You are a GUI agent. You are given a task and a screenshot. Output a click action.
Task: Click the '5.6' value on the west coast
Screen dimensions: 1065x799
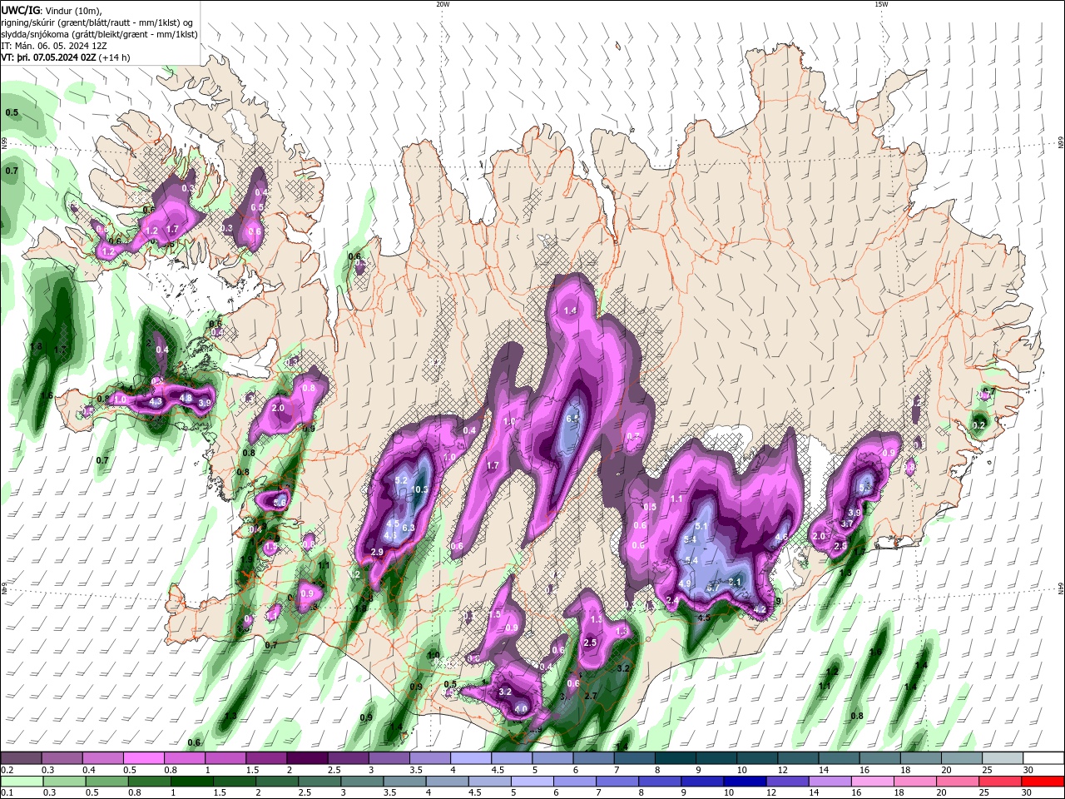[x=280, y=503]
